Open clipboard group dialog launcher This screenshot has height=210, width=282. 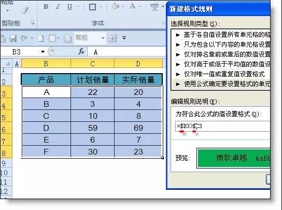[32, 23]
